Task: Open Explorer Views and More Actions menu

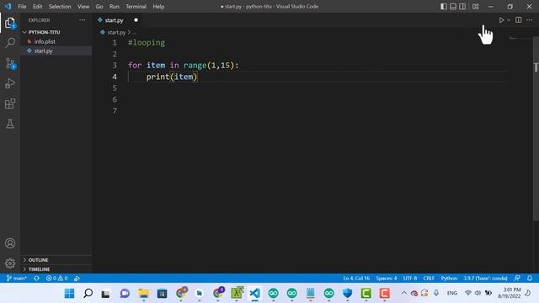Action: [x=82, y=20]
